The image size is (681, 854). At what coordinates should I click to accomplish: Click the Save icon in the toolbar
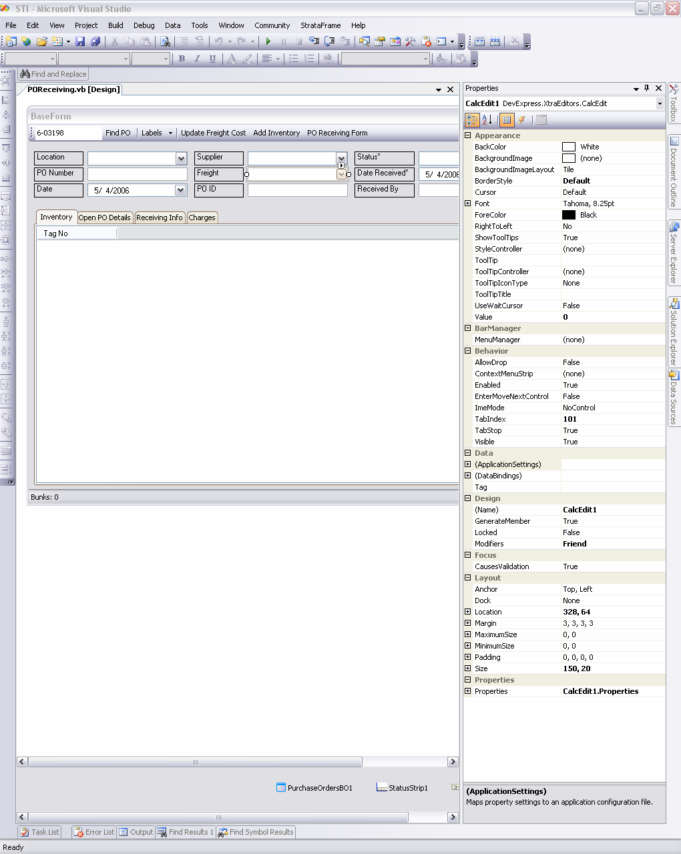(80, 41)
